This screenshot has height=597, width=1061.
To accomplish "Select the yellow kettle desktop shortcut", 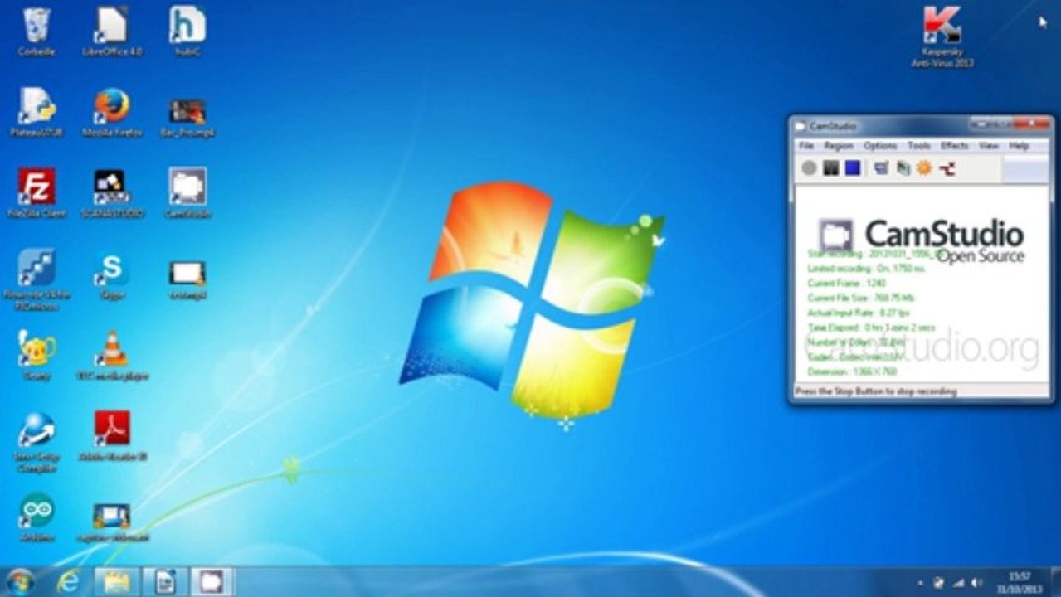I will (x=37, y=355).
